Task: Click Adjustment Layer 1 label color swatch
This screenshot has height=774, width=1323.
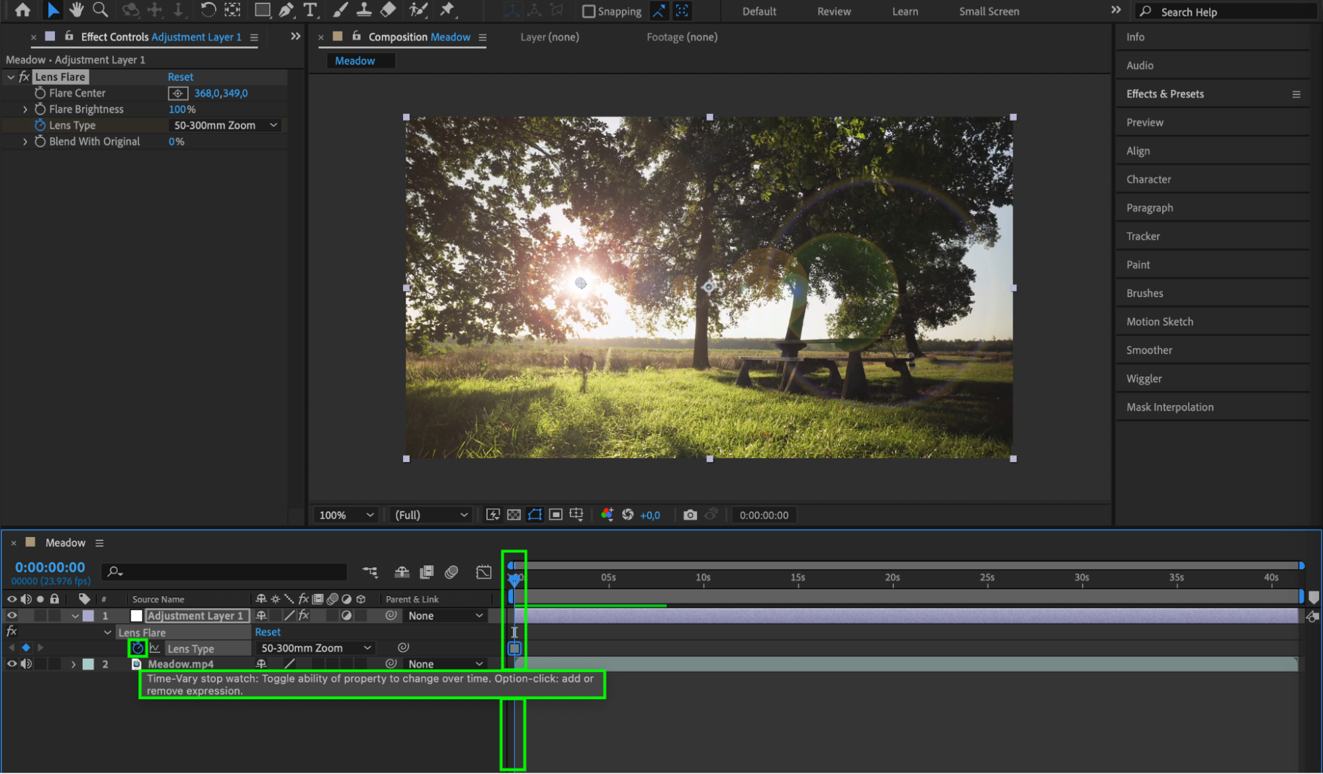Action: click(x=88, y=616)
